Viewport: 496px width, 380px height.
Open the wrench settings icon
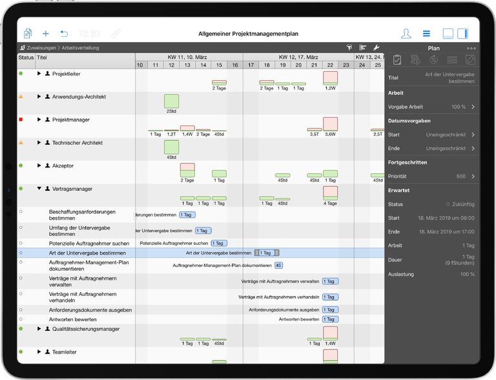coord(377,48)
